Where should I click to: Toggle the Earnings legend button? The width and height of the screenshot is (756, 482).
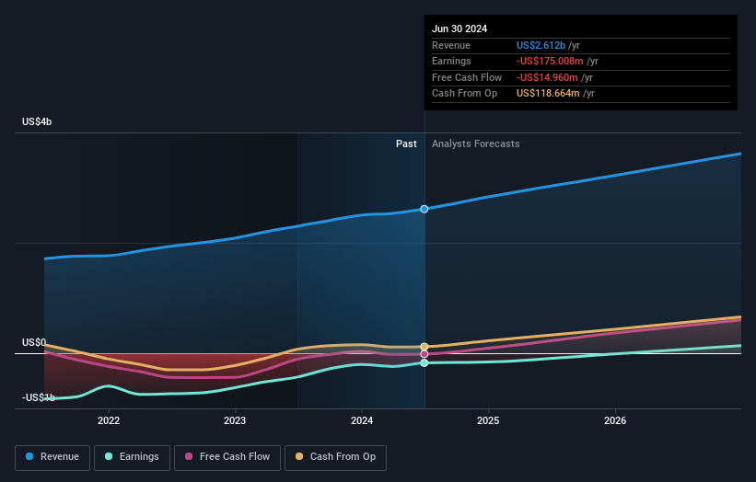click(x=132, y=457)
